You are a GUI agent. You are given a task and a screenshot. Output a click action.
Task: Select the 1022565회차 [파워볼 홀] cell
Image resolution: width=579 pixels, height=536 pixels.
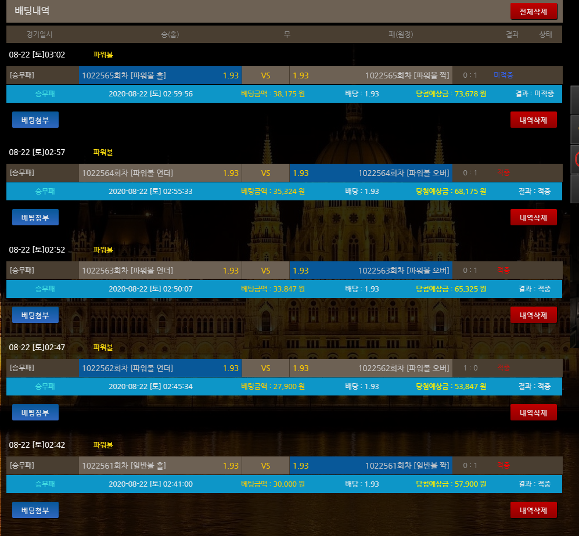coord(160,75)
